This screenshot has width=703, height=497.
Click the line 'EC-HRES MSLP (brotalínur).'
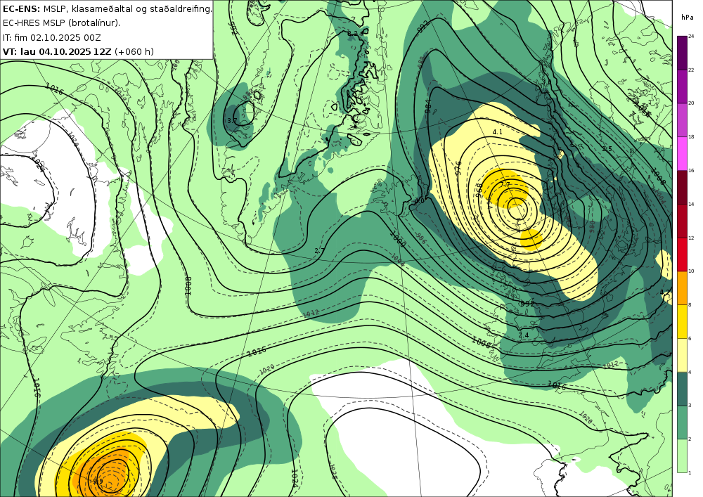pos(61,23)
